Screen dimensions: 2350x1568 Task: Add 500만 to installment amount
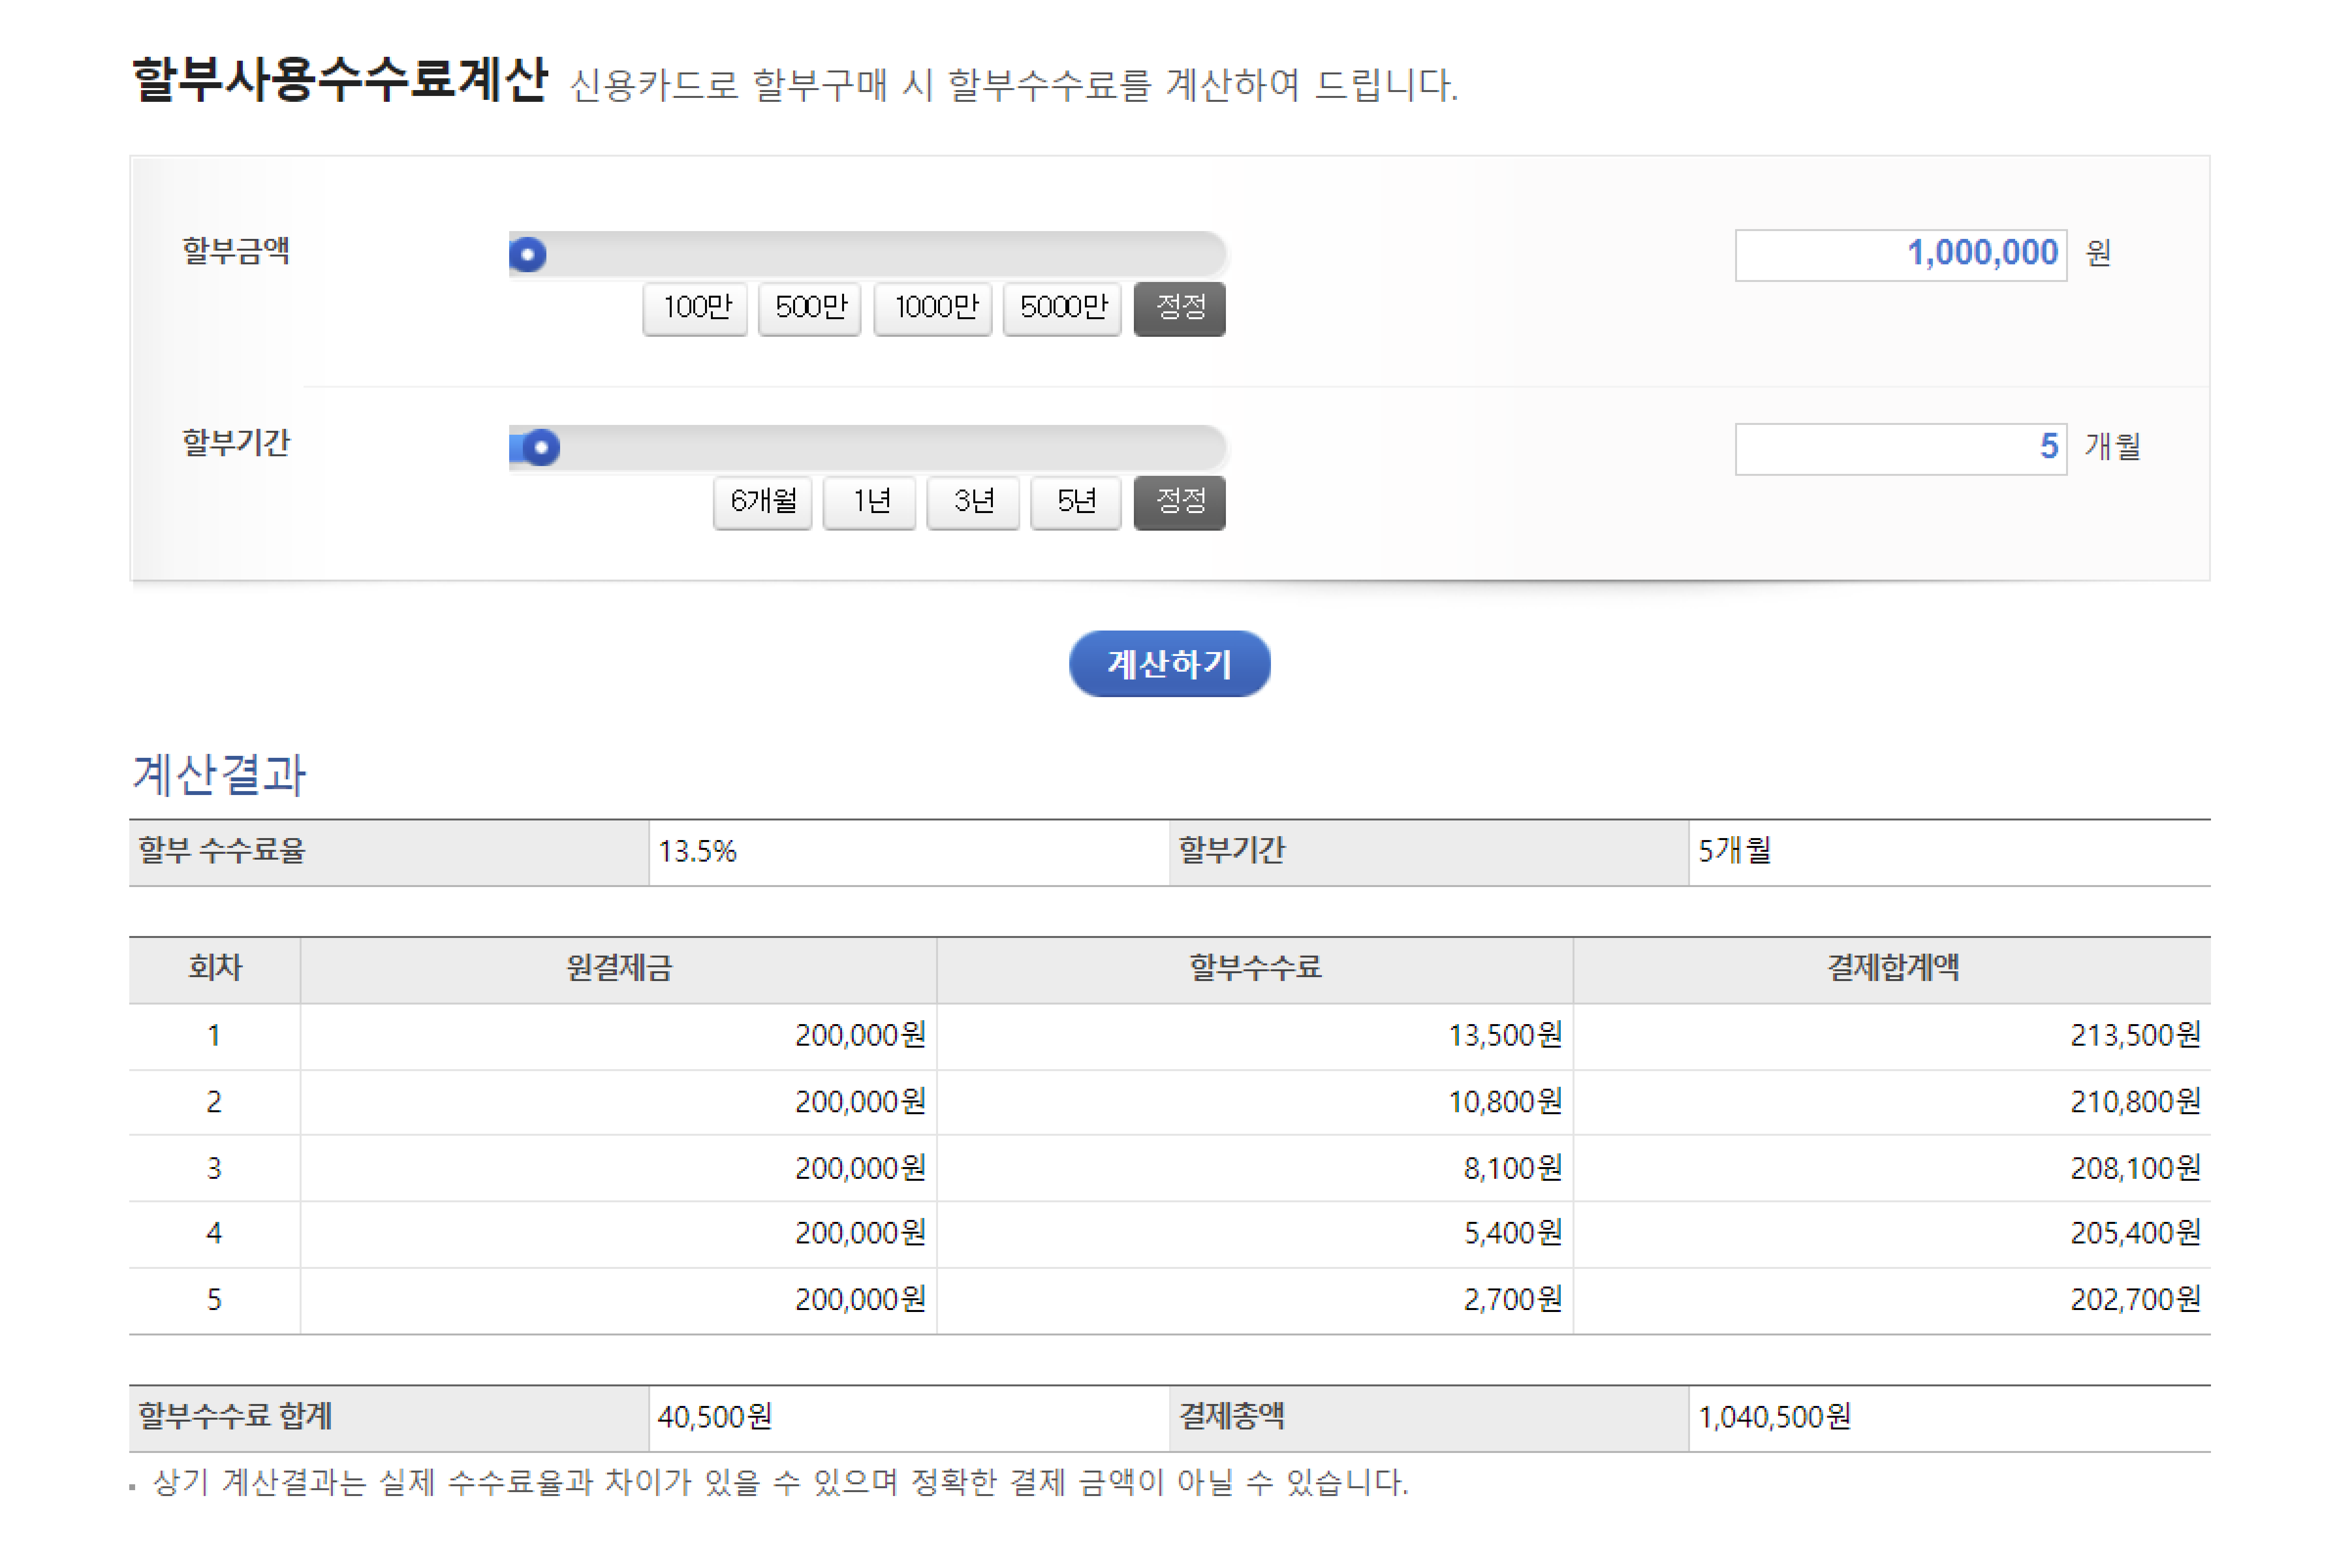810,307
